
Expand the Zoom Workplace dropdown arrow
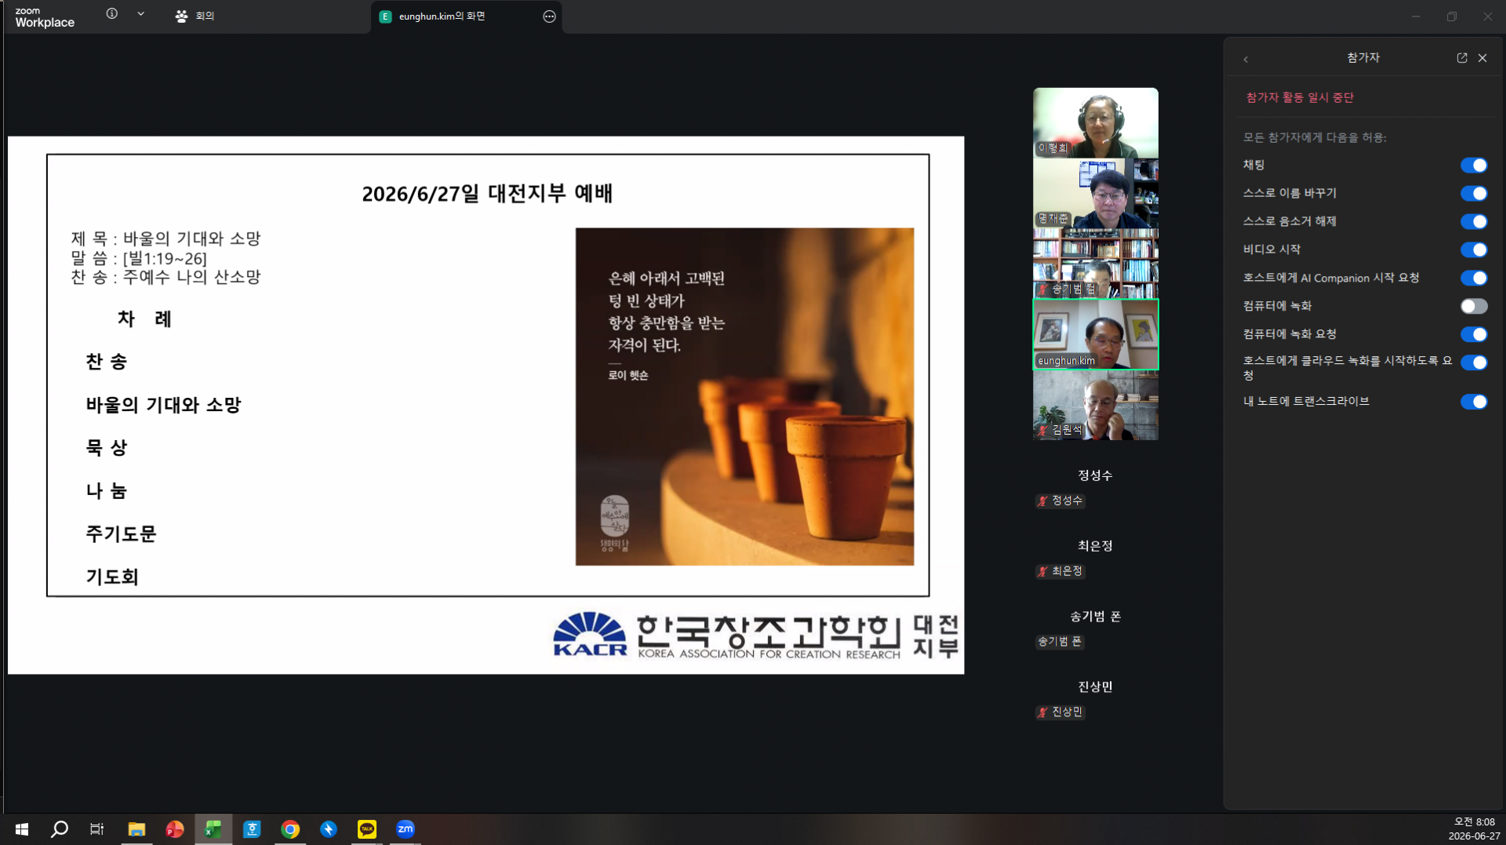coord(140,14)
